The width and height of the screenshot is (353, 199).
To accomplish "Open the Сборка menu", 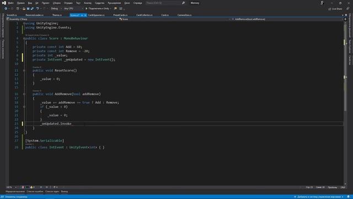I will pos(57,3).
